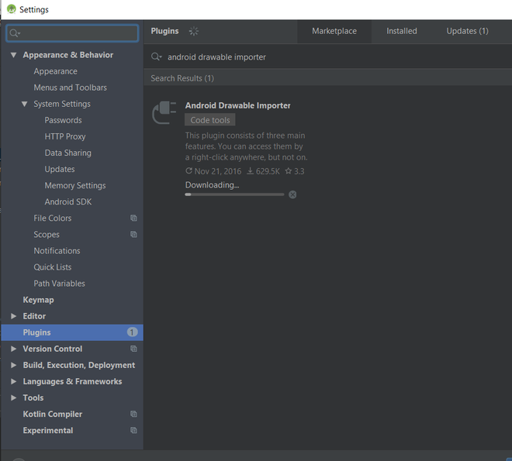Screen dimensions: 512x461
Task: Select Passwords under System Settings
Action: [x=64, y=120]
